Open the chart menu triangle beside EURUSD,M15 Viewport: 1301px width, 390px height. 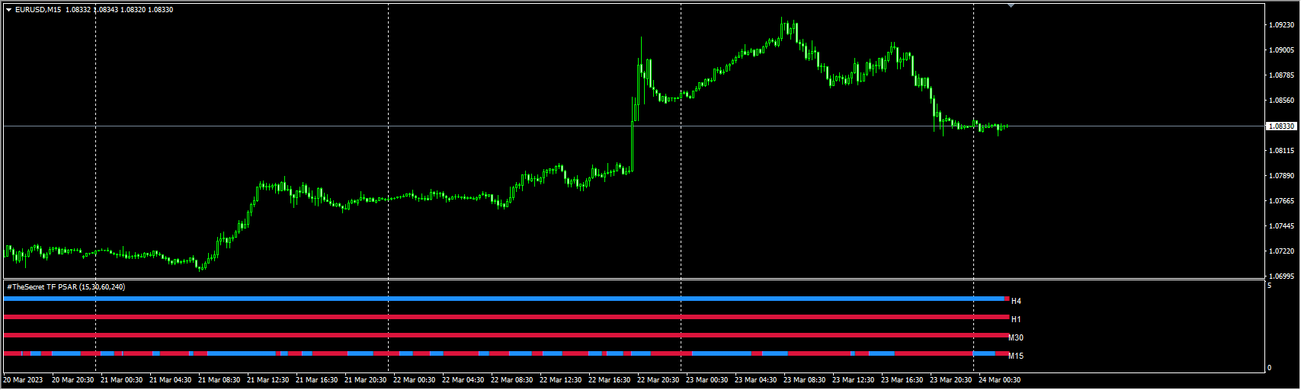[x=9, y=10]
